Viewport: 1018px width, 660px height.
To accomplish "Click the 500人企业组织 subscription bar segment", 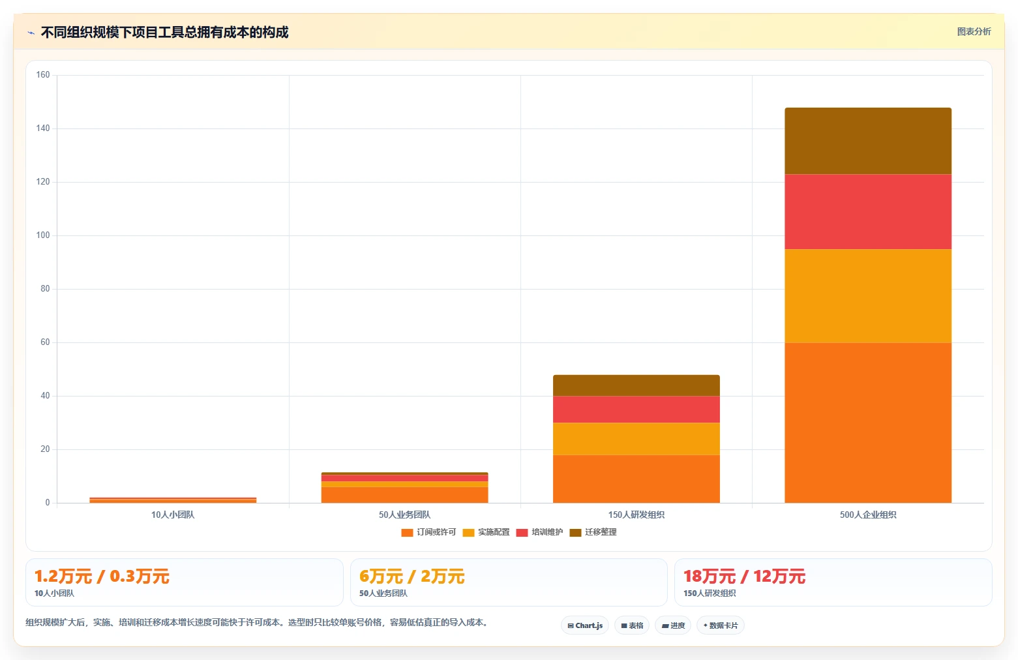I will [x=868, y=423].
